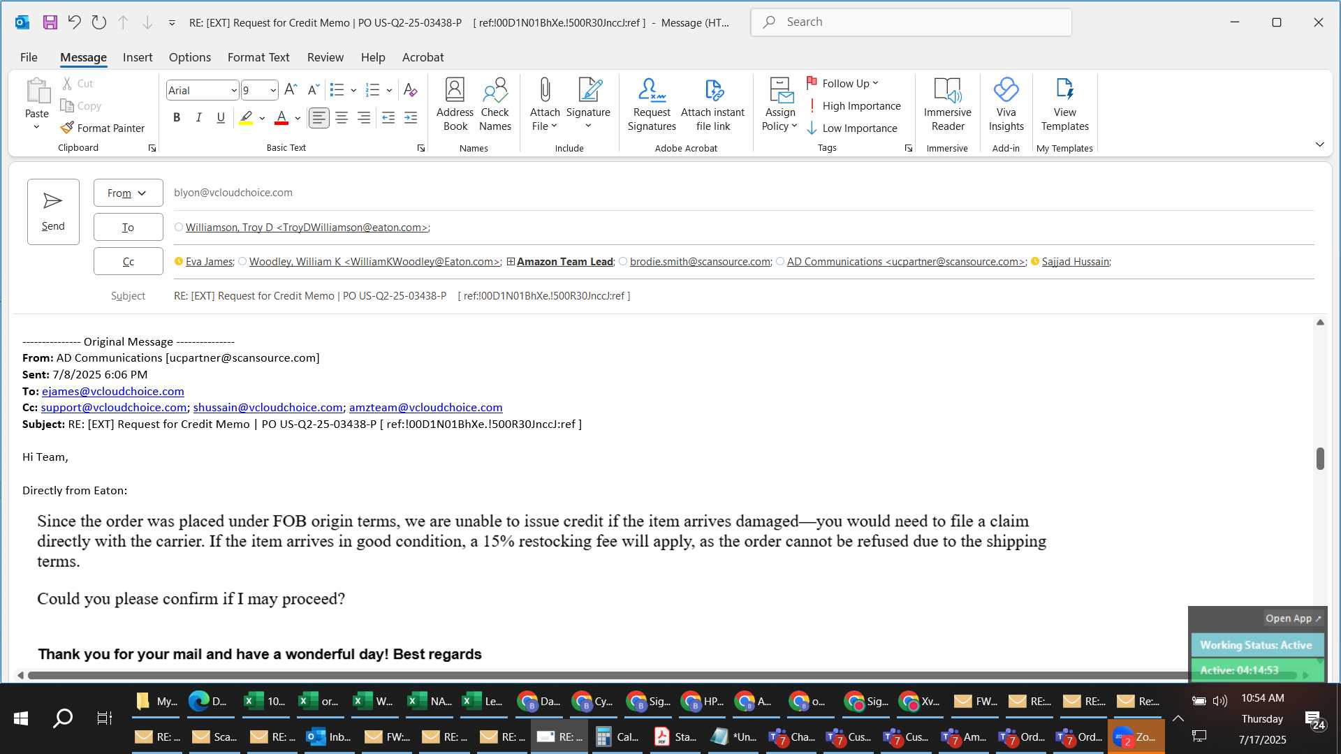Toggle align left paragraph setting
This screenshot has height=754, width=1341.
coord(319,118)
